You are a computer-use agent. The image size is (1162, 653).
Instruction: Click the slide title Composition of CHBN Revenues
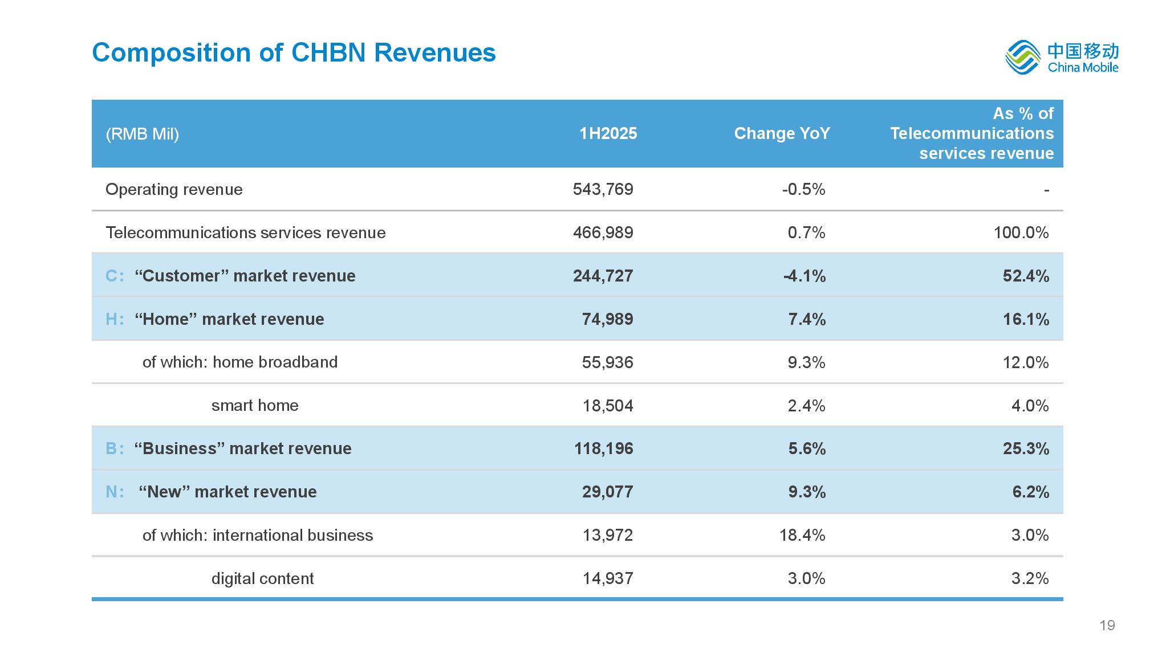click(x=294, y=53)
